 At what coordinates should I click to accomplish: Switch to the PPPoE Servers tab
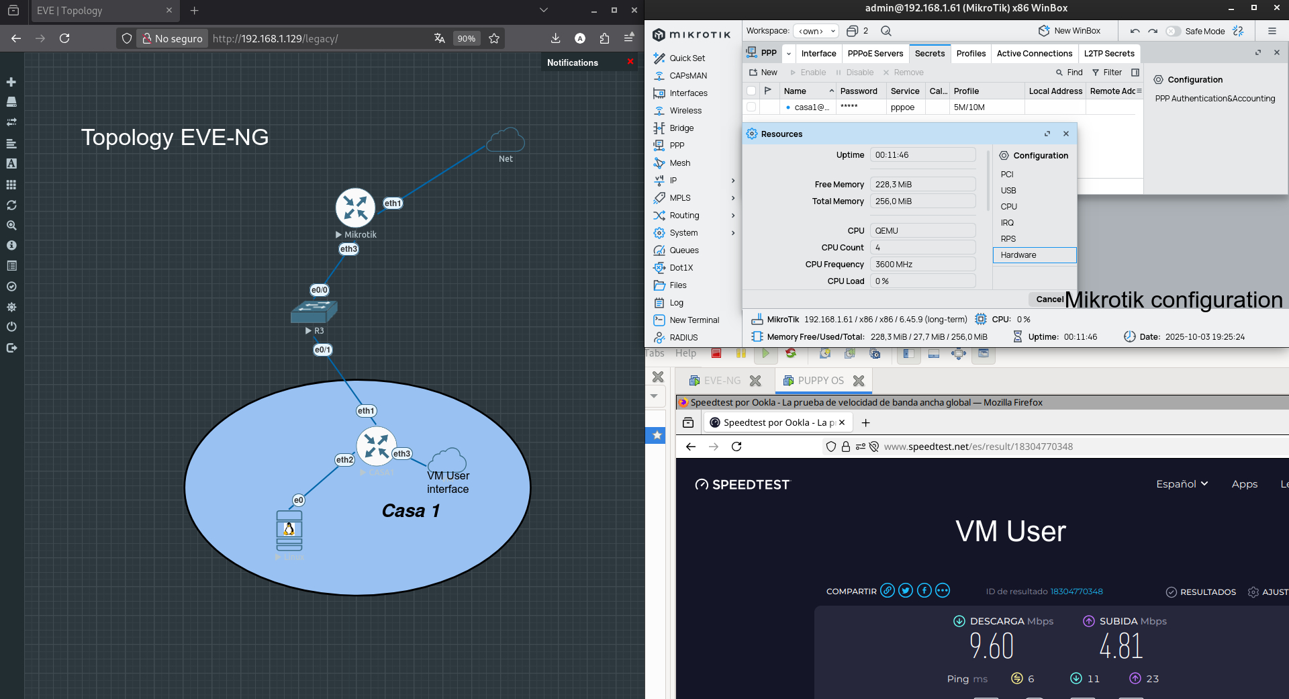[x=875, y=54]
